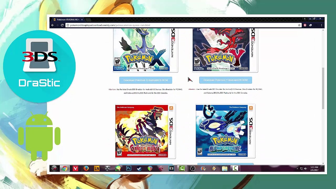Click the scroll-up arrow of the page
336x189 pixels.
click(x=323, y=30)
